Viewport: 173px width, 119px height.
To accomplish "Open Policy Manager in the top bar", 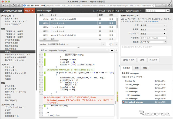I will click(x=44, y=11).
